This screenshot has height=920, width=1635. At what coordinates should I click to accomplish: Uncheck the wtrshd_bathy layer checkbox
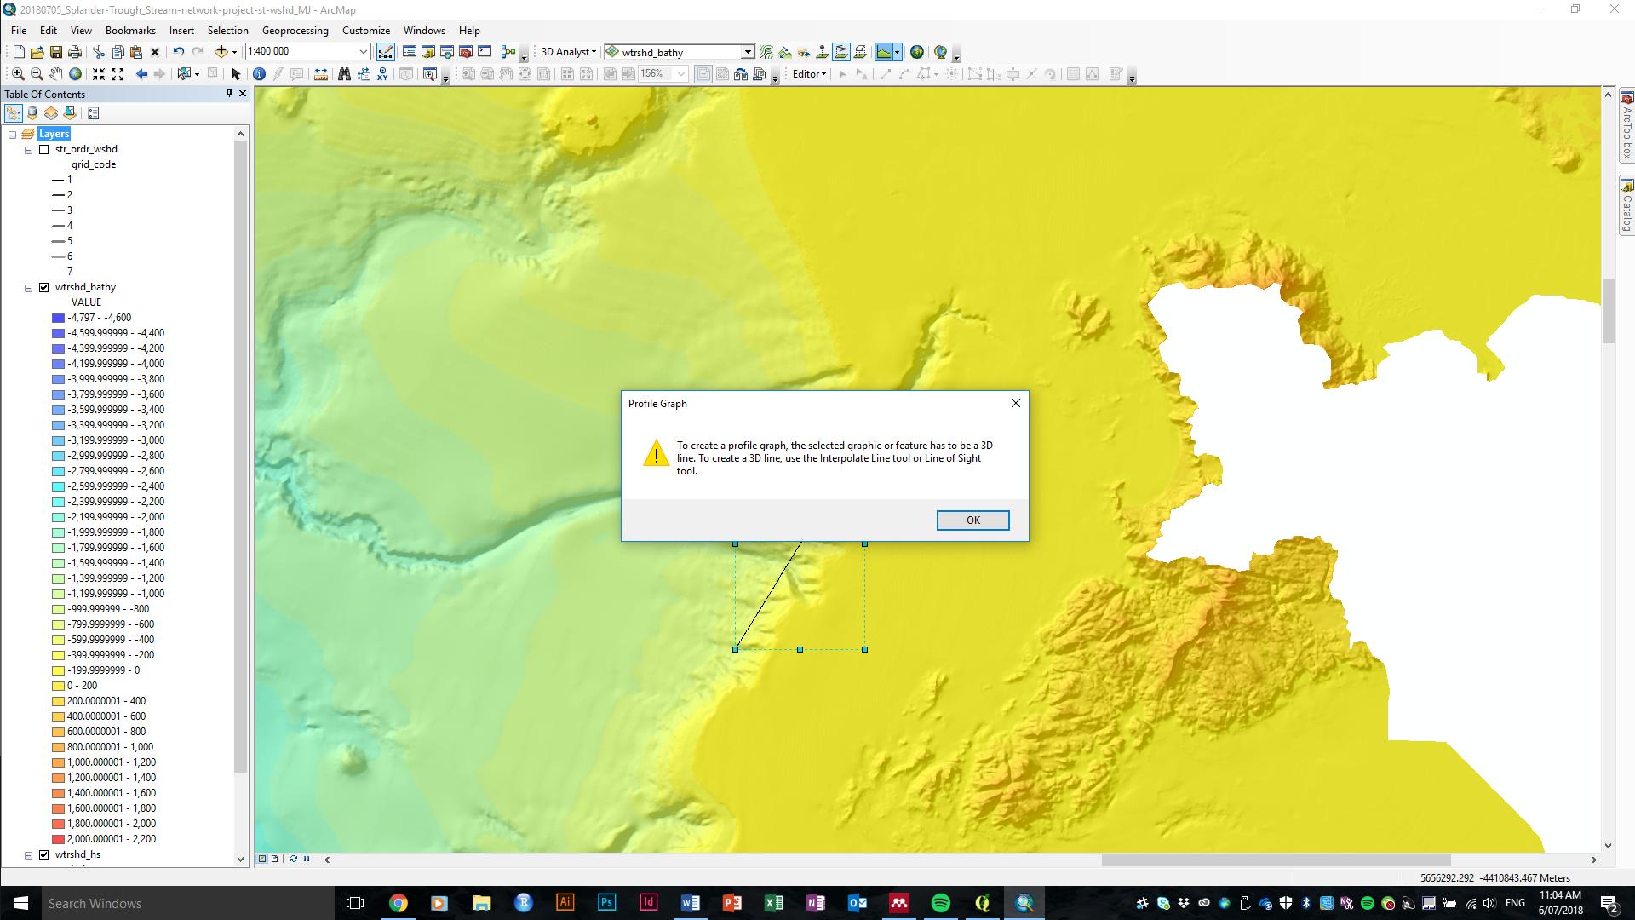click(44, 287)
